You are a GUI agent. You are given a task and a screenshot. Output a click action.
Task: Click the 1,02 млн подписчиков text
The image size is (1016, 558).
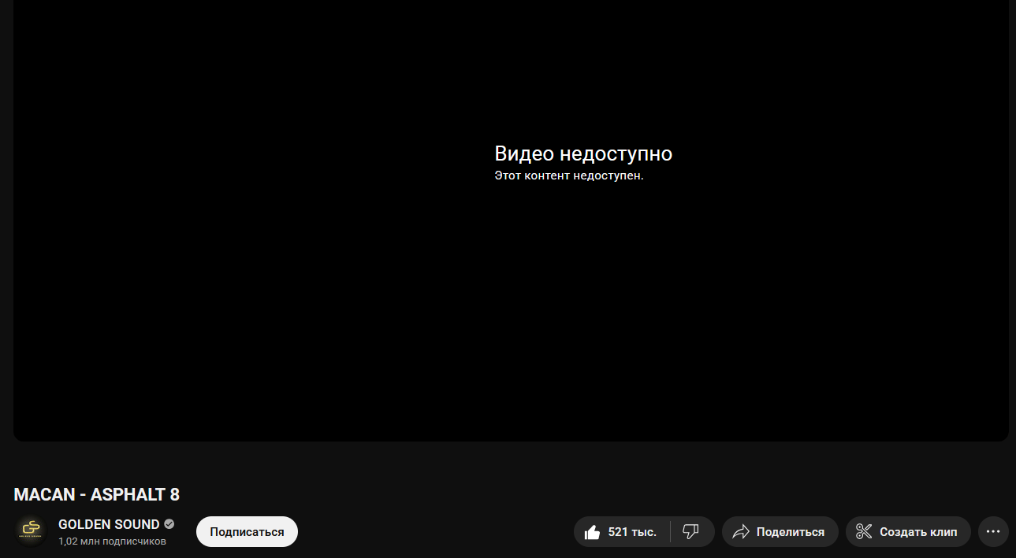pyautogui.click(x=112, y=541)
